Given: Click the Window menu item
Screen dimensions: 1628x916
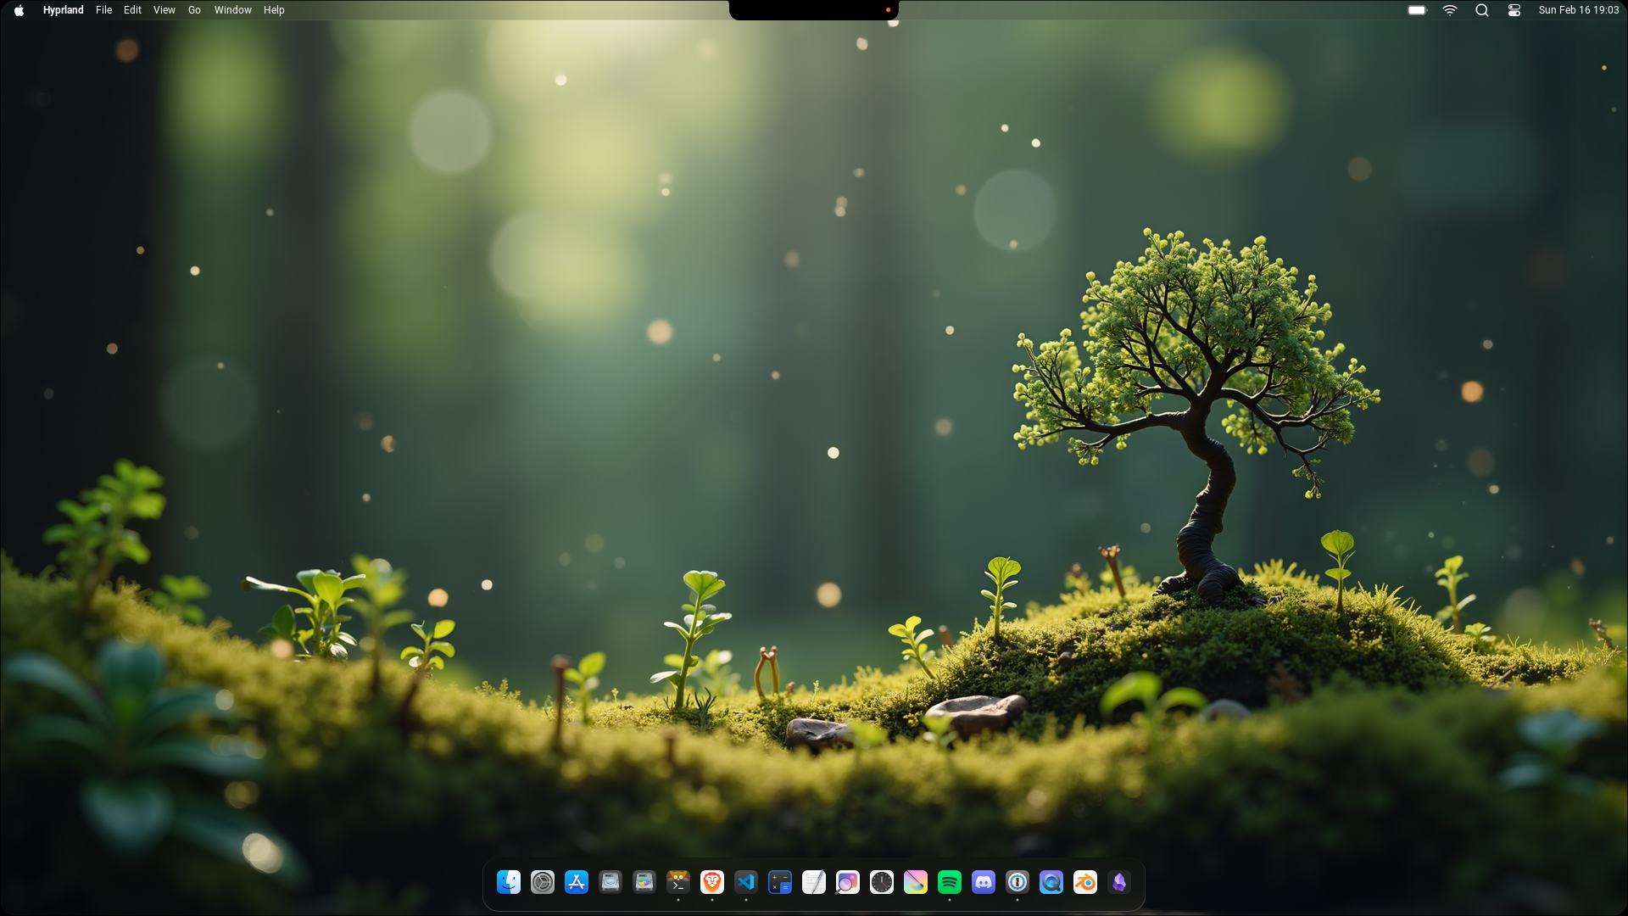Looking at the screenshot, I should [232, 10].
